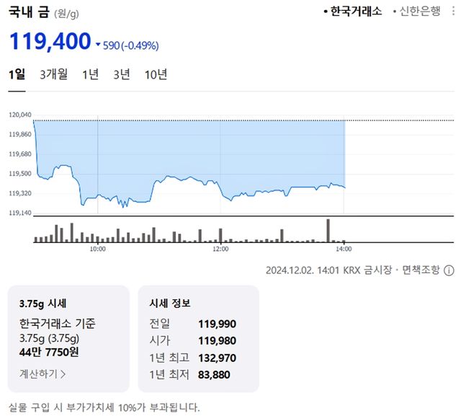Switch to the 3개월 period tab
This screenshot has height=419, width=461.
[x=54, y=75]
